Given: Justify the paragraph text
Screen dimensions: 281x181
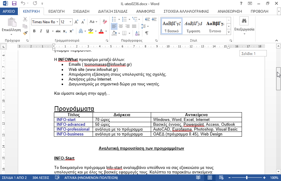Looking at the screenshot, I should tap(134, 27).
